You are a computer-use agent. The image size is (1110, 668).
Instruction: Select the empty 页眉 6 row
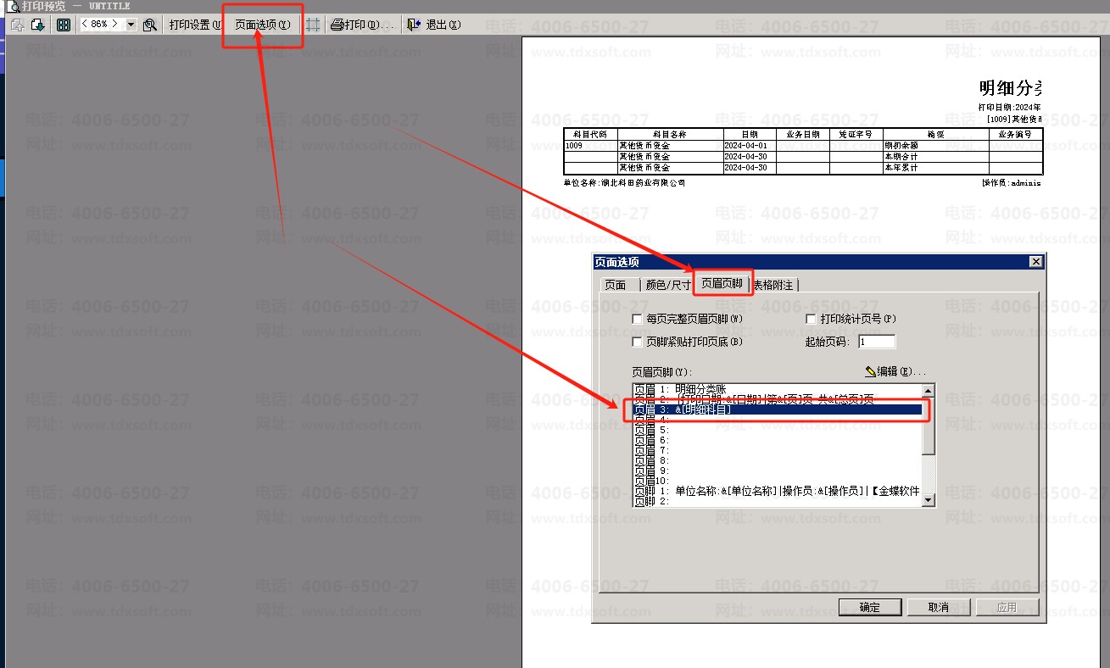[x=777, y=440]
